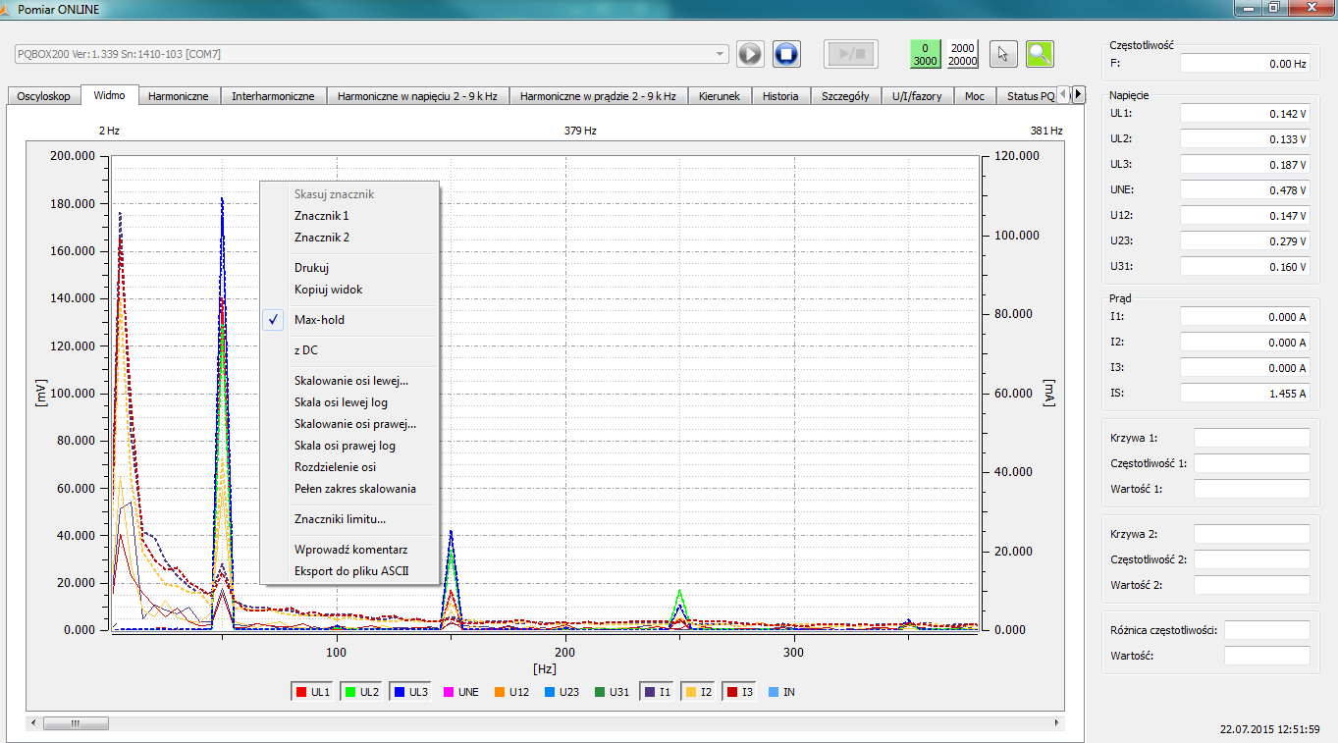Click the Wartość 2 field
This screenshot has width=1338, height=743.
coord(1252,585)
